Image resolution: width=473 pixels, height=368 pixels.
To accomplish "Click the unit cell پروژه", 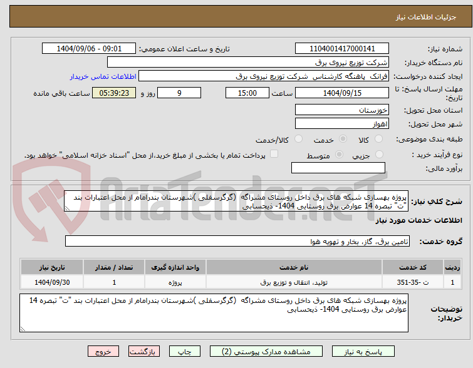I will coord(175,282).
